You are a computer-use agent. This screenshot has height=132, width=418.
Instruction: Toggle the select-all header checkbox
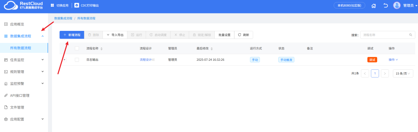[77, 48]
